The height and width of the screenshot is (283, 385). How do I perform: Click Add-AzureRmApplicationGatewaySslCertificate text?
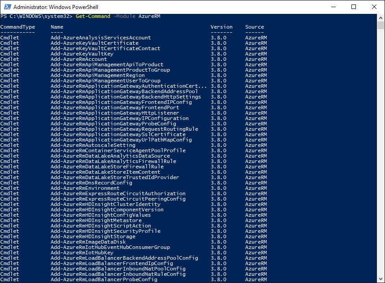[118, 135]
